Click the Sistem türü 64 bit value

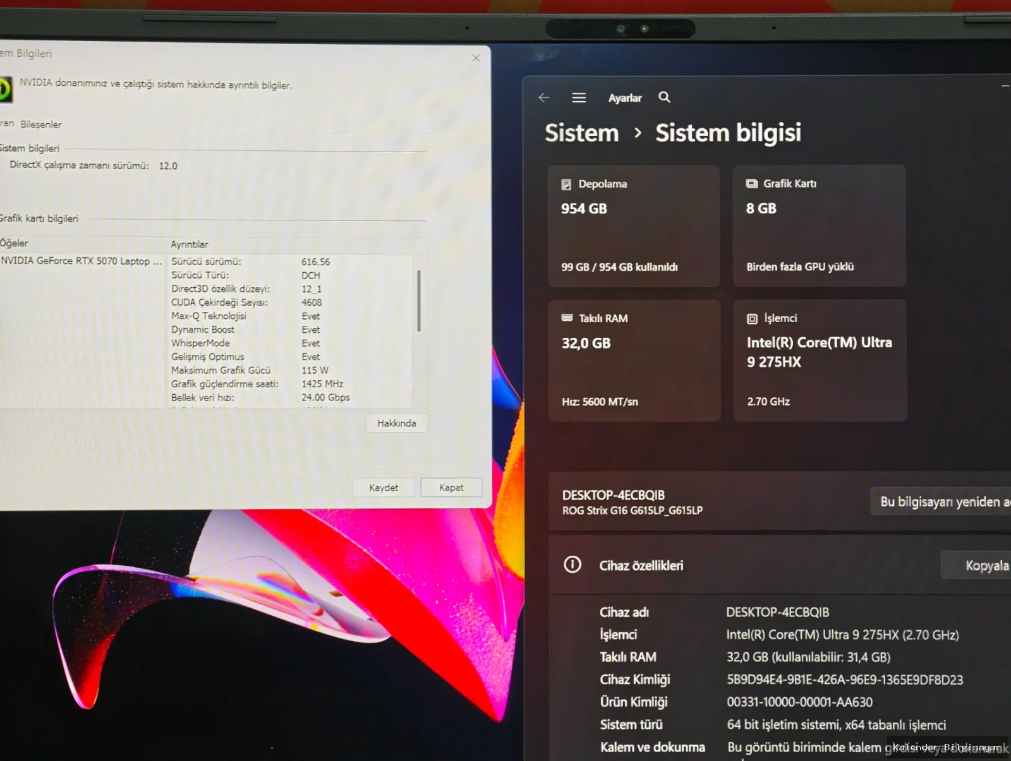[836, 725]
